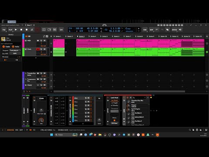
Task: Disarm the record button on Chain track
Action: [38, 49]
